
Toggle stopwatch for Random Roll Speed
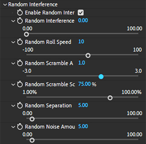pyautogui.click(x=20, y=42)
